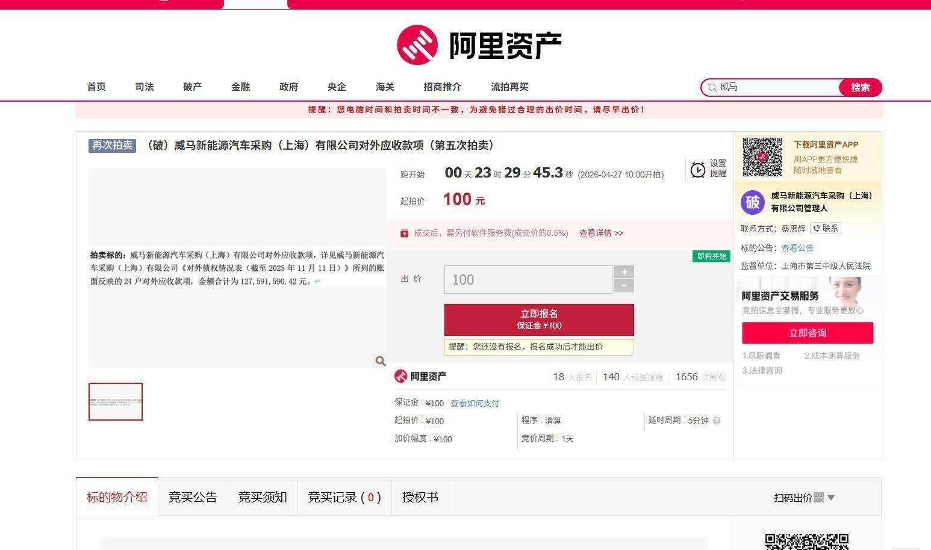Expand the 扫码出价 dropdown arrow
931x550 pixels.
pos(831,498)
